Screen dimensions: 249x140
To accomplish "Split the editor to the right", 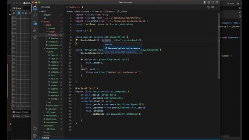I will tap(212, 7).
